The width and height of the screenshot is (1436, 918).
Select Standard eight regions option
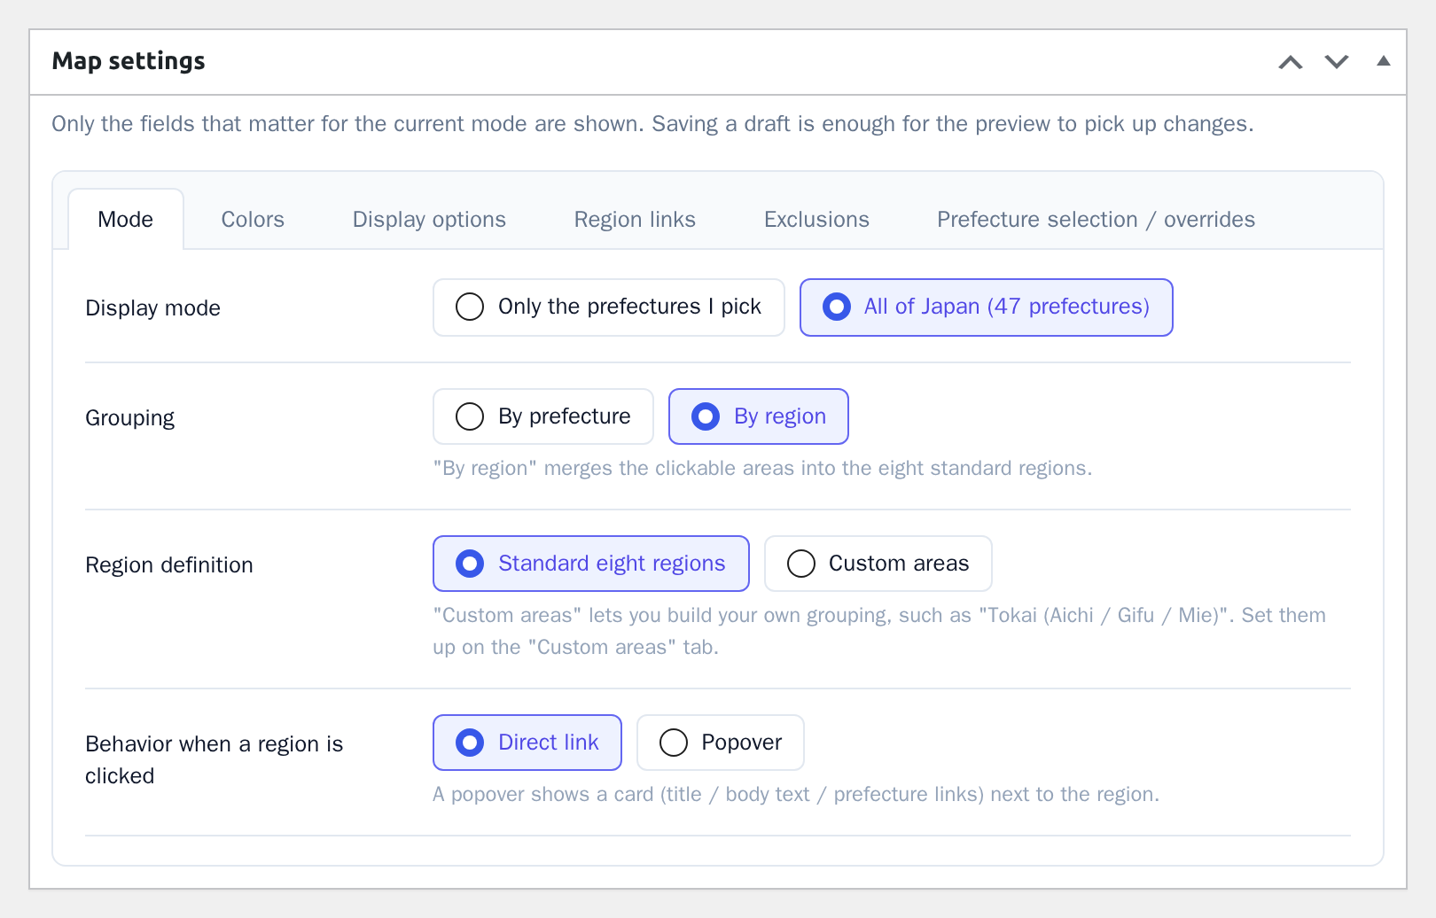(591, 564)
